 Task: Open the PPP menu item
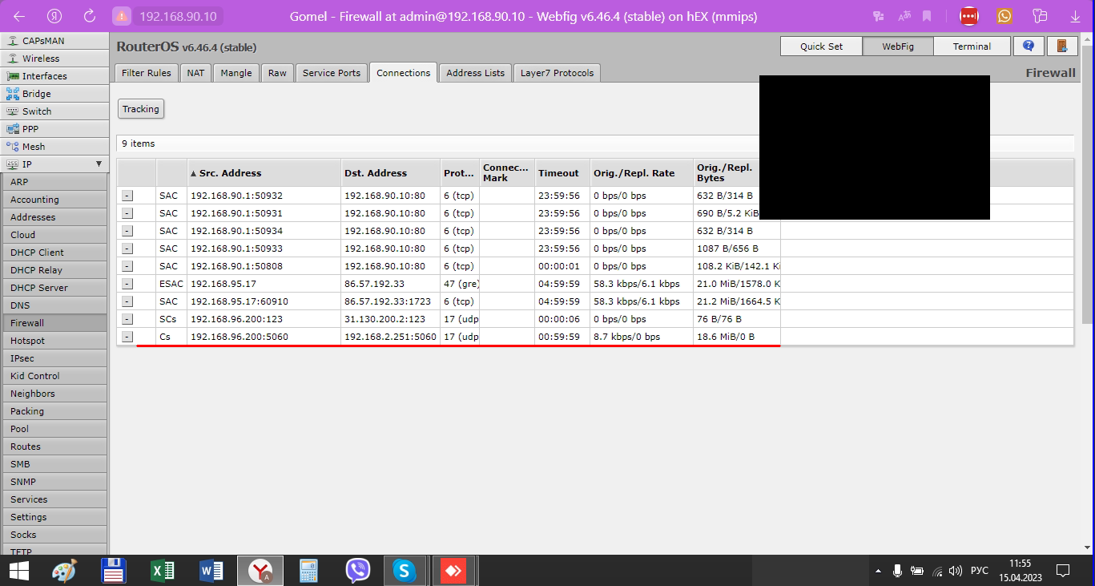tap(54, 129)
